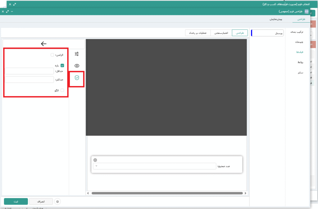Click the gear icon on عدد صحیح field
The width and height of the screenshot is (318, 209).
pyautogui.click(x=95, y=160)
